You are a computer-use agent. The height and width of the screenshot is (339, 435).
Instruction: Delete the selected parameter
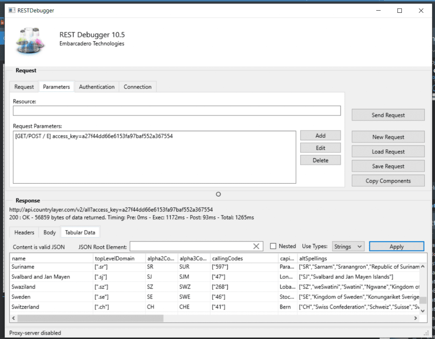(320, 160)
